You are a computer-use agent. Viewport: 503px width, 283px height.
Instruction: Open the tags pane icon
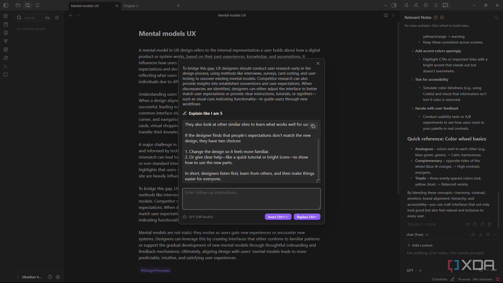[x=426, y=5]
